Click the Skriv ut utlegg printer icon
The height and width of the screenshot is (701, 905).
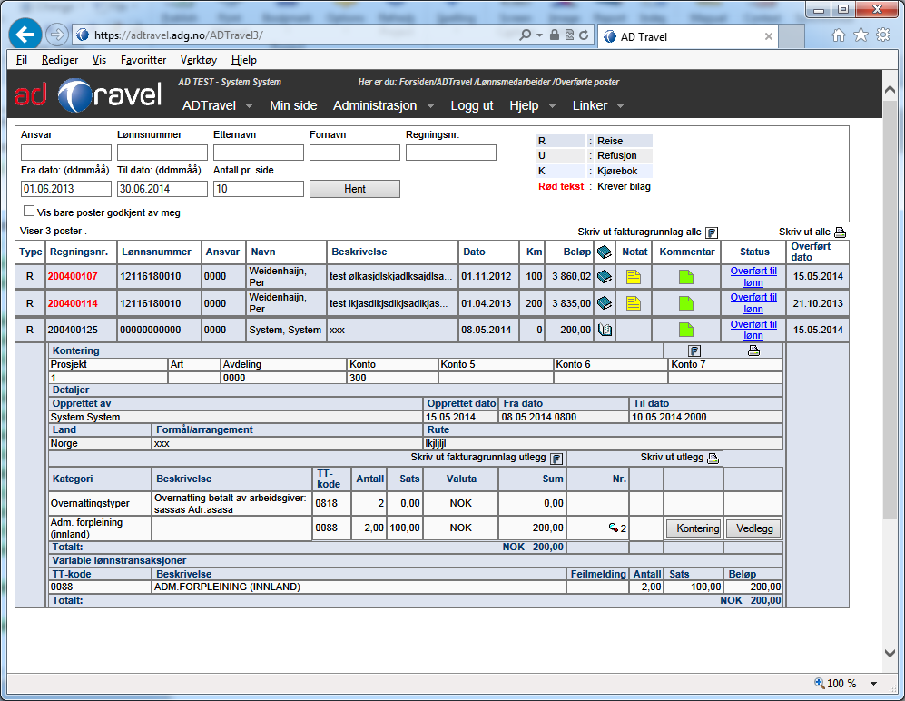click(713, 458)
